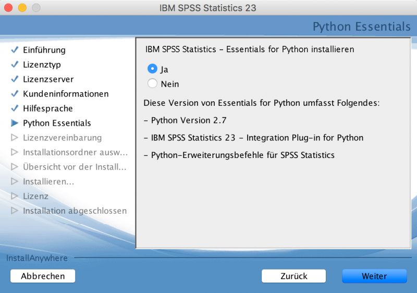Go back with the Zurück button
Screen dimensions: 417x293
pyautogui.click(x=293, y=276)
